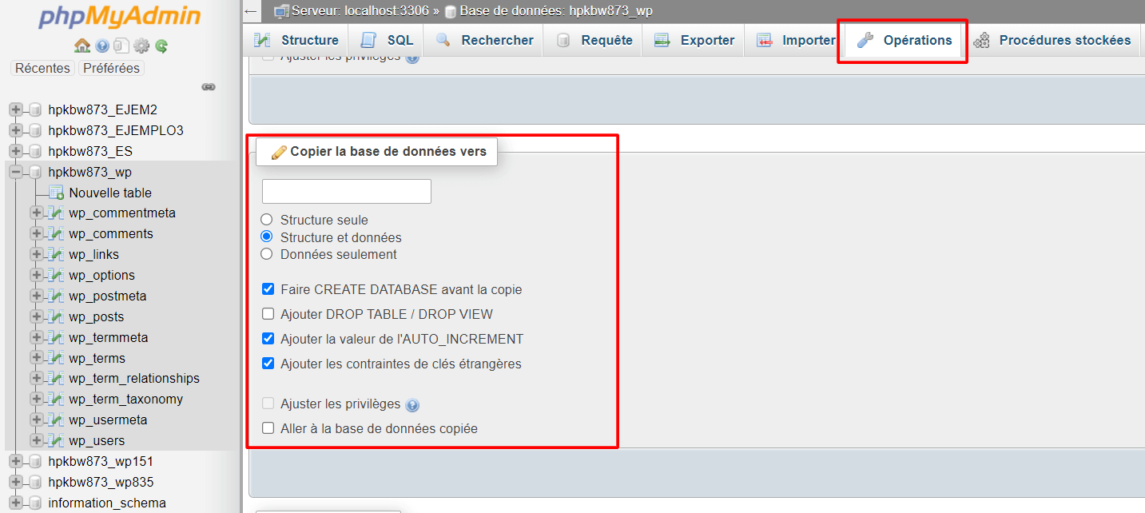
Task: Click the wp_terms table icon
Action: 56,359
